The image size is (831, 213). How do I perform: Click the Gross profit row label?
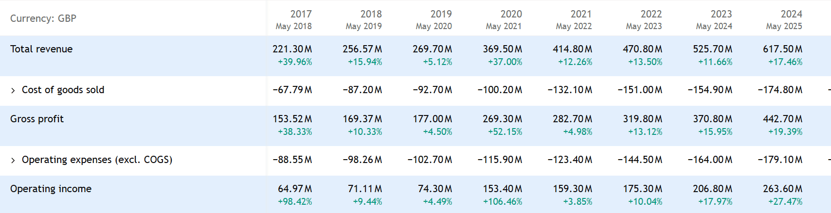37,119
